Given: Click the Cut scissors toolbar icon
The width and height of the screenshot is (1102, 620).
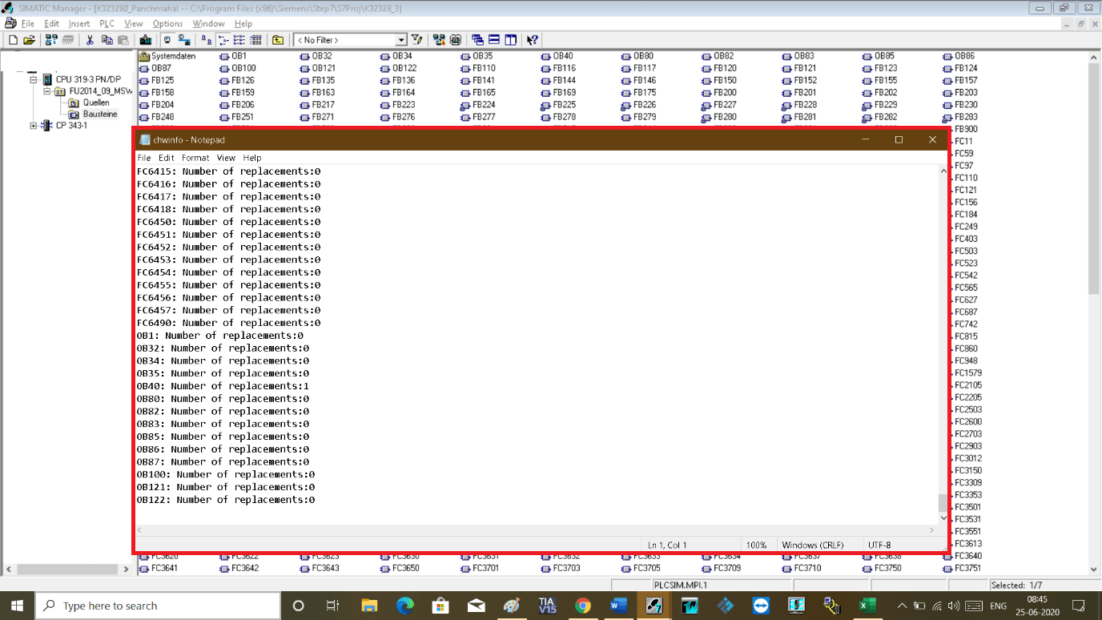Looking at the screenshot, I should [x=90, y=40].
